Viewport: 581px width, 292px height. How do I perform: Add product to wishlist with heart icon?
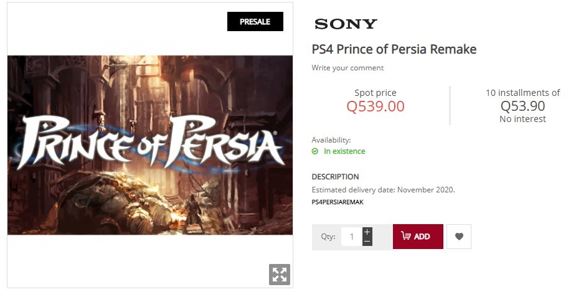point(459,237)
